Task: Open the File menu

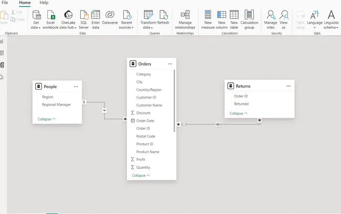Action: click(x=5, y=3)
